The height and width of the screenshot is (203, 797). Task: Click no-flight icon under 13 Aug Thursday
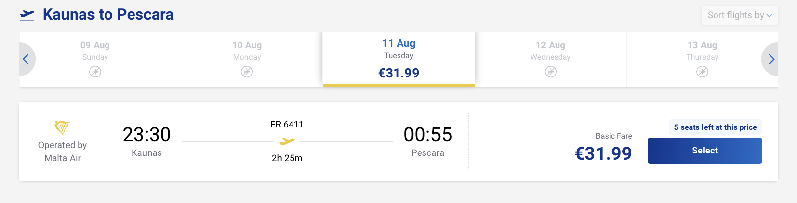[702, 72]
